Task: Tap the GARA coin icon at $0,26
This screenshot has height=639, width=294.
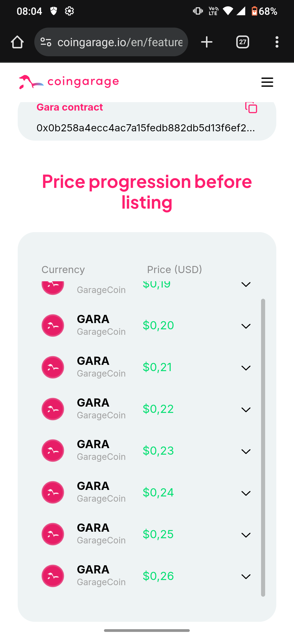Action: pyautogui.click(x=53, y=576)
